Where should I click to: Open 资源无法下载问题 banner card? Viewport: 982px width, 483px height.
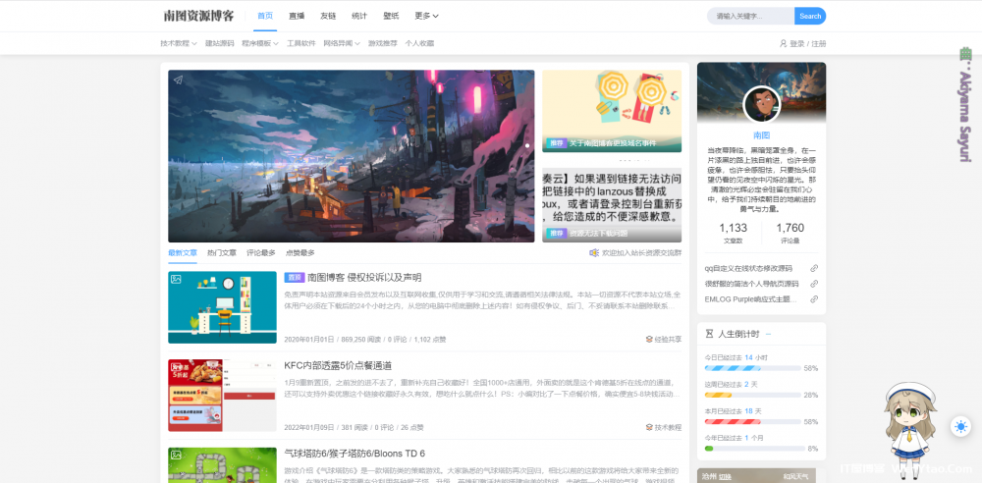coord(612,205)
